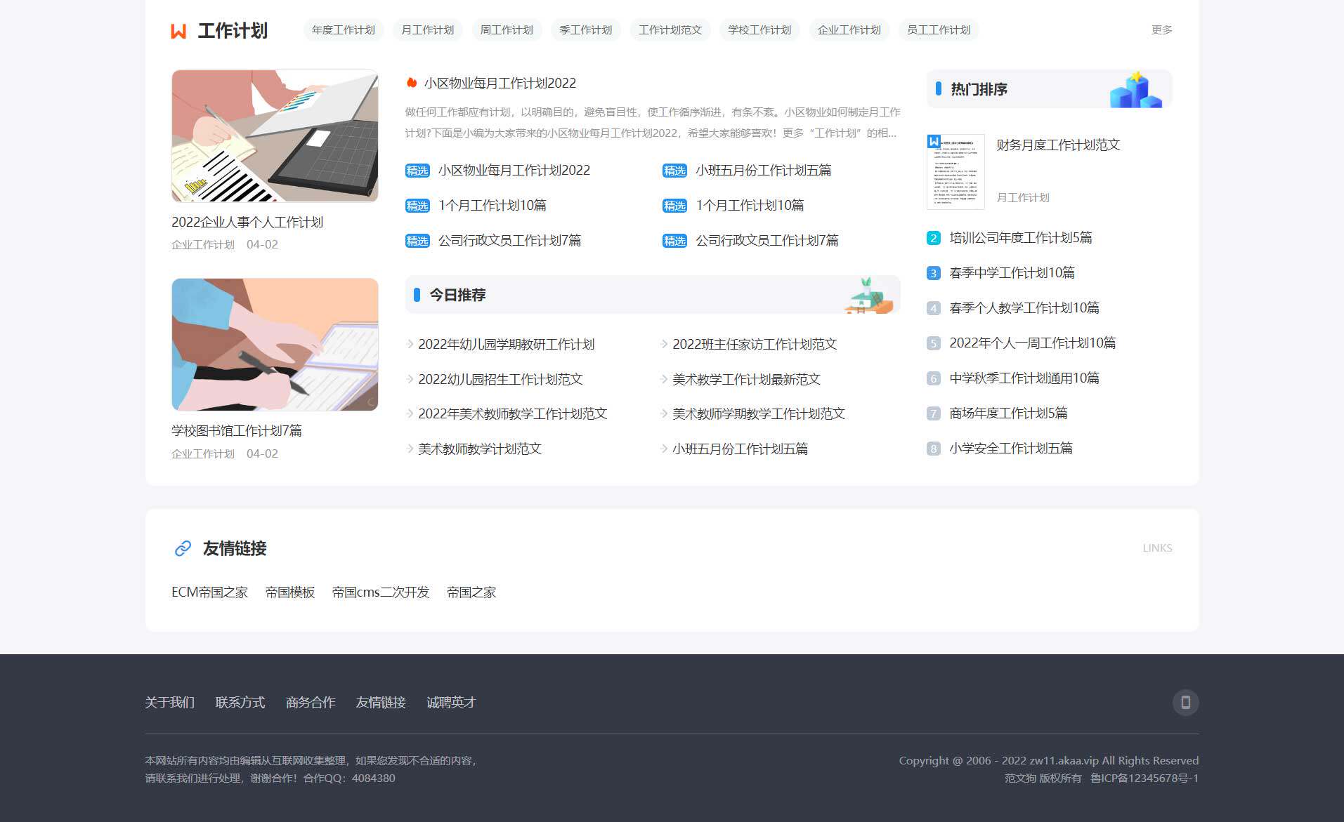Expand item 2022年幼儿园学期教研工作计划 via its arrow
Viewport: 1344px width, 822px height.
pos(410,344)
